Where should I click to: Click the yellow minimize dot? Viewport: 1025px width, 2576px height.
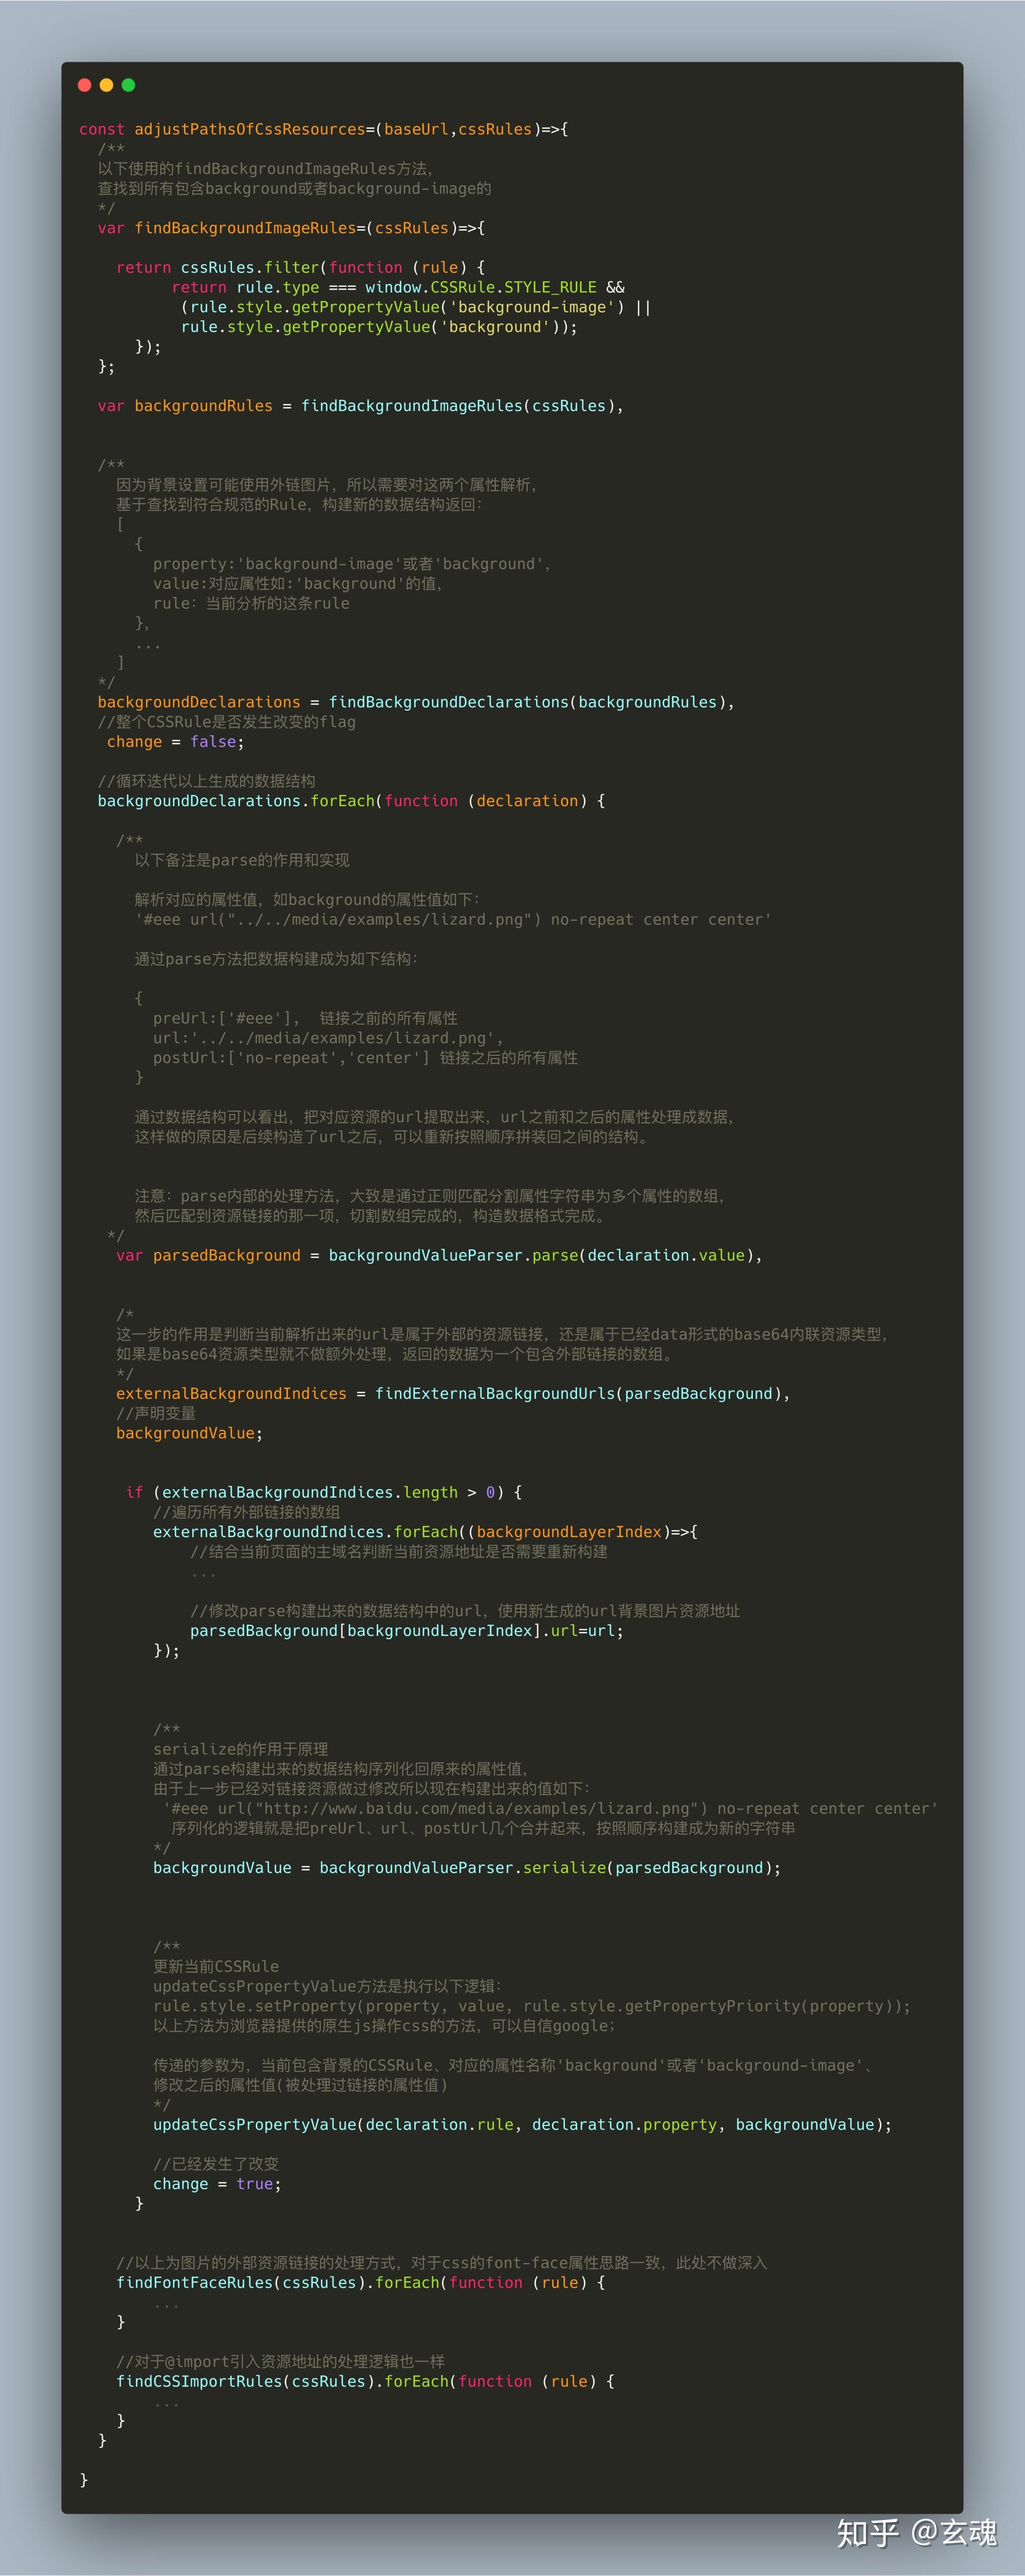(106, 86)
